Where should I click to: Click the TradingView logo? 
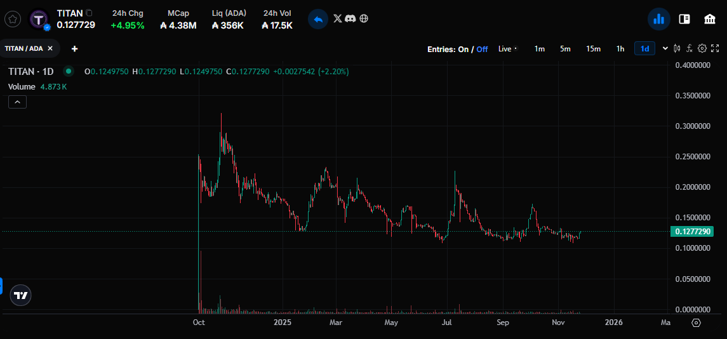(x=20, y=295)
